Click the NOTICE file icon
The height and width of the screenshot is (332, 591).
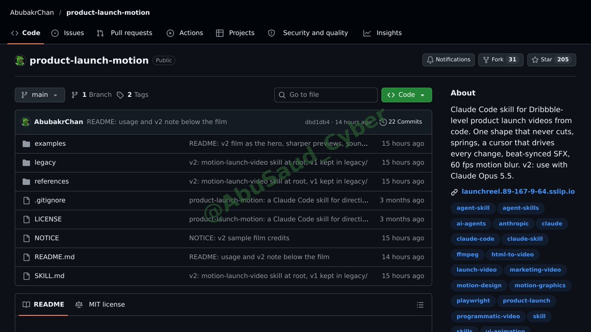(x=27, y=238)
